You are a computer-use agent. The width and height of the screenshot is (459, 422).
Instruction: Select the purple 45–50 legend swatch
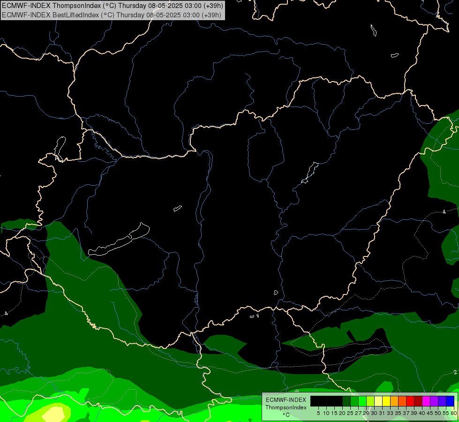(434, 401)
